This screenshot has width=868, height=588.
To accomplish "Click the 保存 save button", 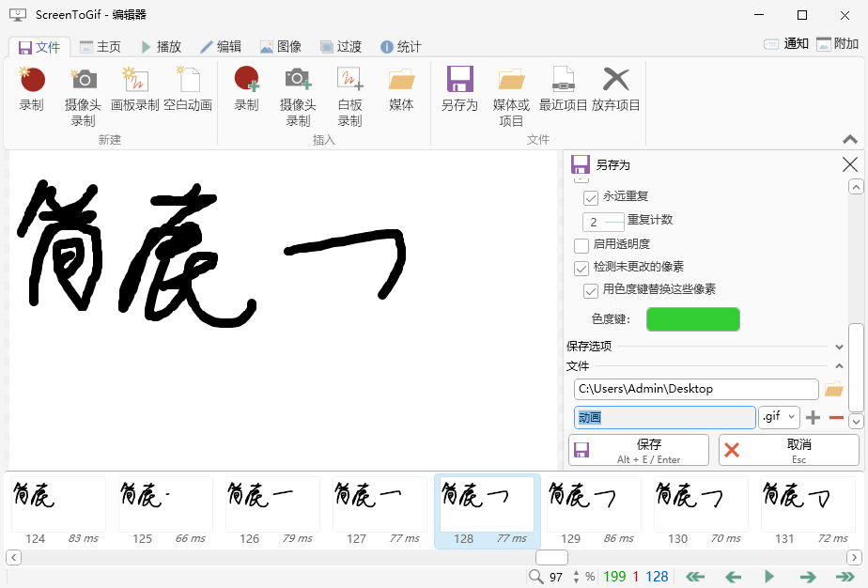I will (638, 450).
